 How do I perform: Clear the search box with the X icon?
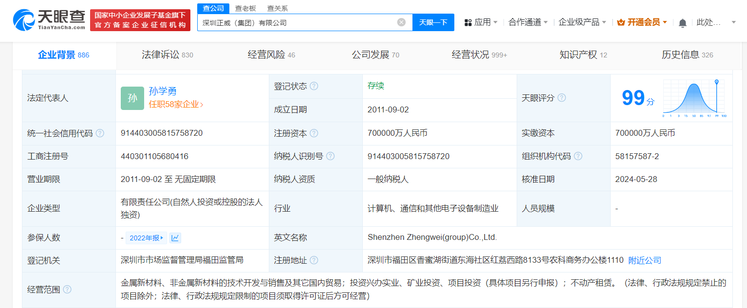pos(401,22)
